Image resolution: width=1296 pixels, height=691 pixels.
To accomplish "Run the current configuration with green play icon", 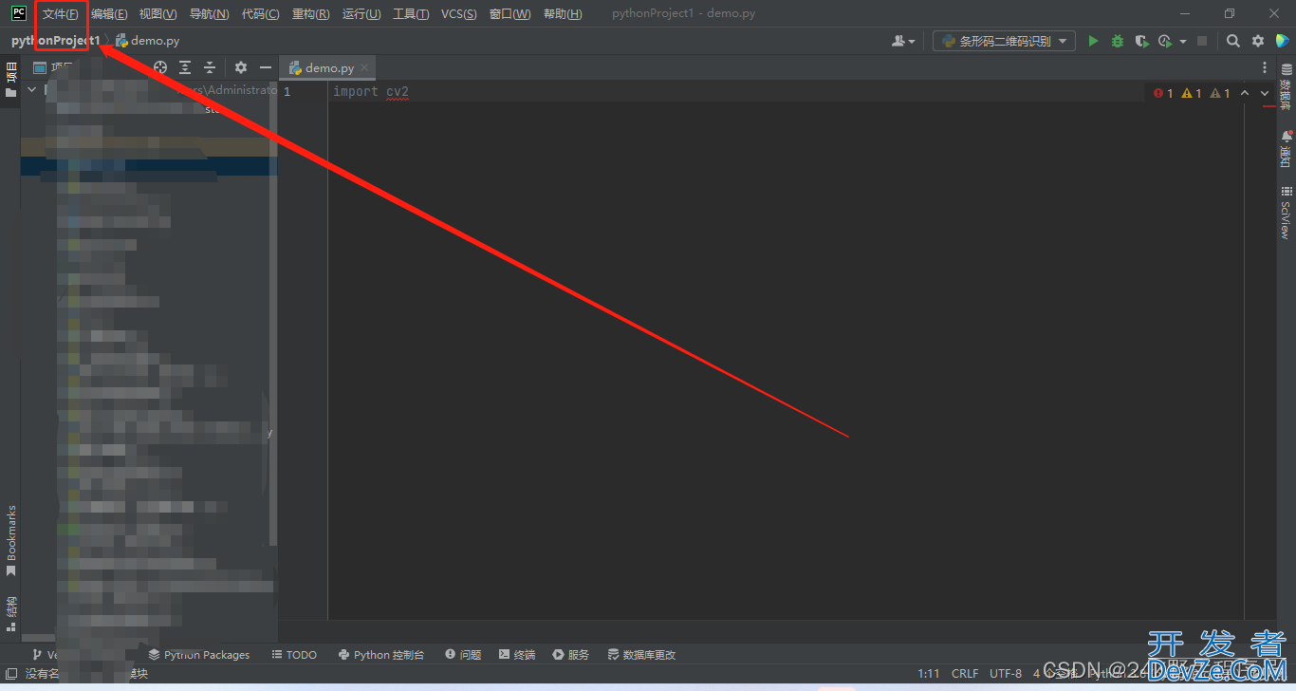I will click(1093, 41).
